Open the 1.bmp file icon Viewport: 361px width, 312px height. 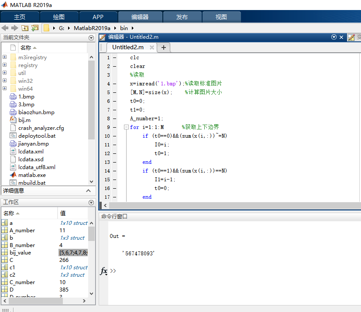[13, 97]
